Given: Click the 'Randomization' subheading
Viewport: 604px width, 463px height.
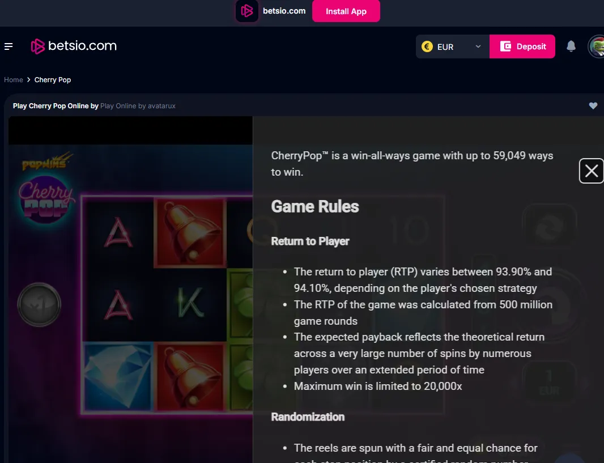Looking at the screenshot, I should 308,417.
